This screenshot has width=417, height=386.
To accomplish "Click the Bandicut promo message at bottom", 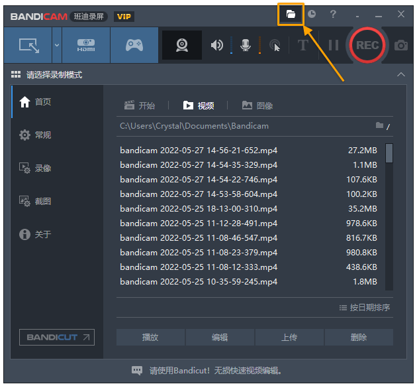I will (x=216, y=371).
